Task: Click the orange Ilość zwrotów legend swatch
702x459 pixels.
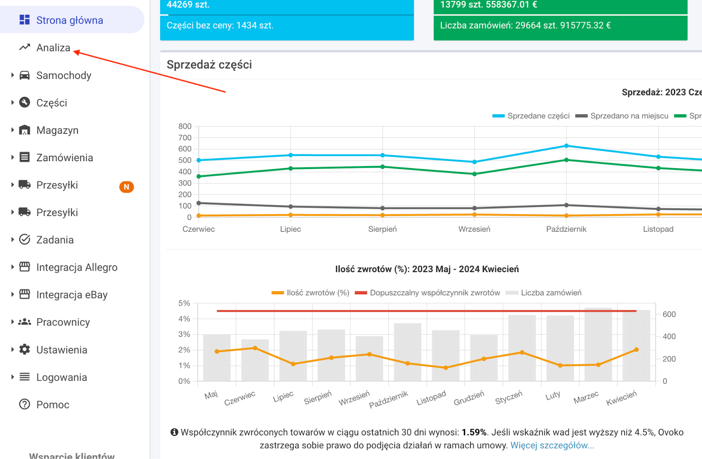Action: (278, 293)
